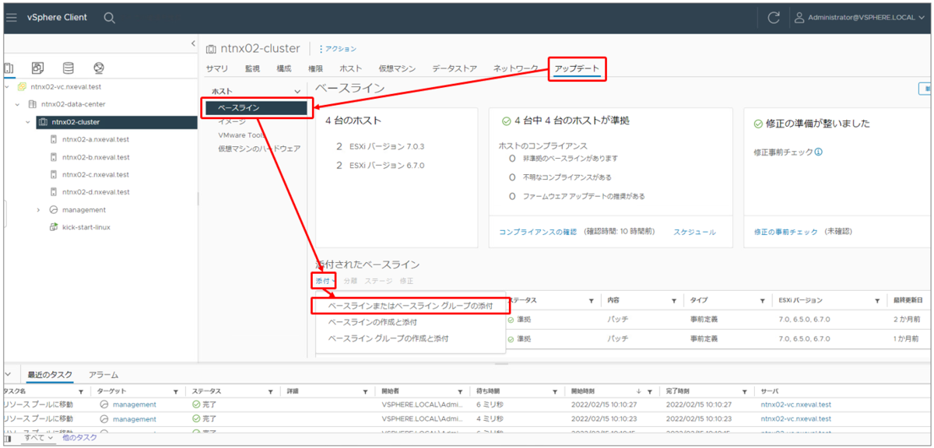Select 仮想マシンのハードウェア in sidebar
Viewport: 934px width, 448px height.
tap(259, 148)
